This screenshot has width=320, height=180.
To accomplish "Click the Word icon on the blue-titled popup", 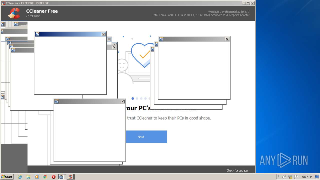I will [x=37, y=34].
